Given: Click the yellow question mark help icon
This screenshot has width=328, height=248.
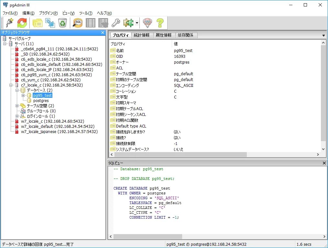Looking at the screenshot, I should (x=160, y=23).
